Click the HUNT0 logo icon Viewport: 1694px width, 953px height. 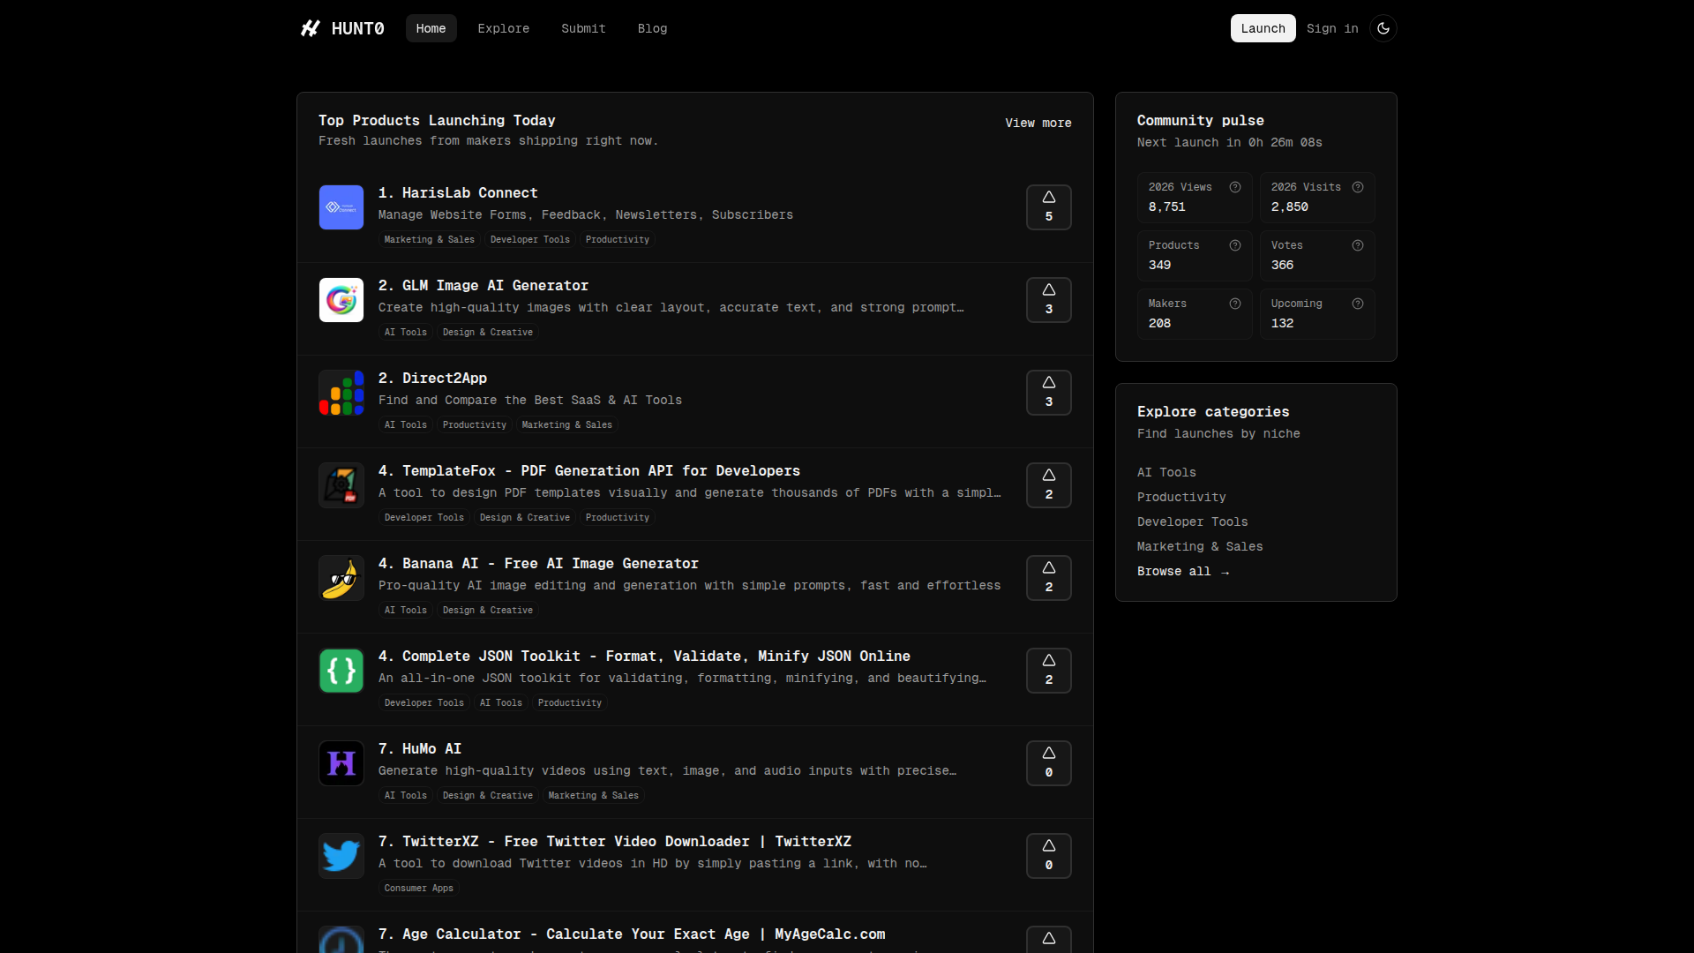(310, 28)
